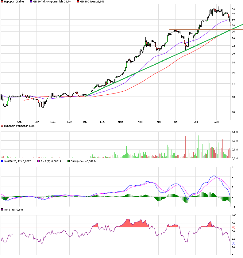Click the 'Okt.' month axis label
The image size is (243, 258).
click(x=37, y=122)
